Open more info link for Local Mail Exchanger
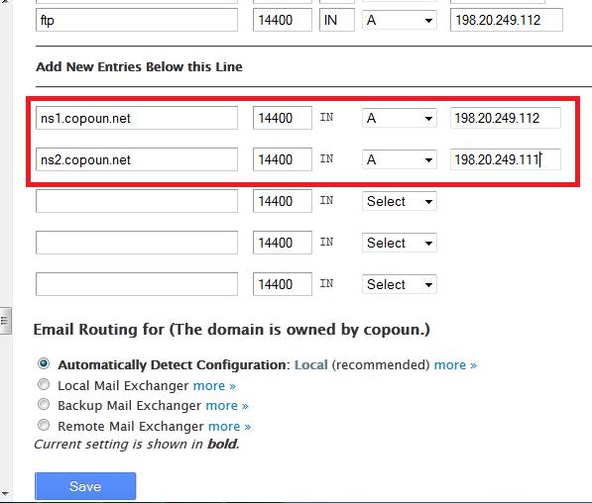This screenshot has width=592, height=503. (214, 386)
